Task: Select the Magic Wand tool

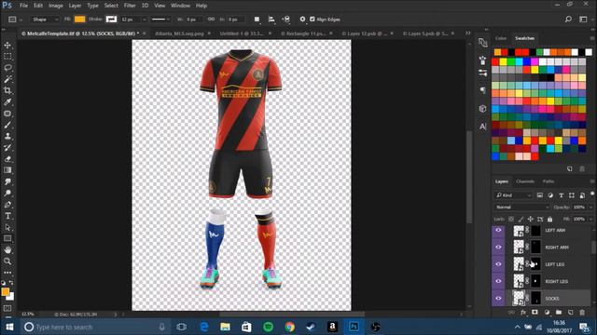Action: point(7,79)
